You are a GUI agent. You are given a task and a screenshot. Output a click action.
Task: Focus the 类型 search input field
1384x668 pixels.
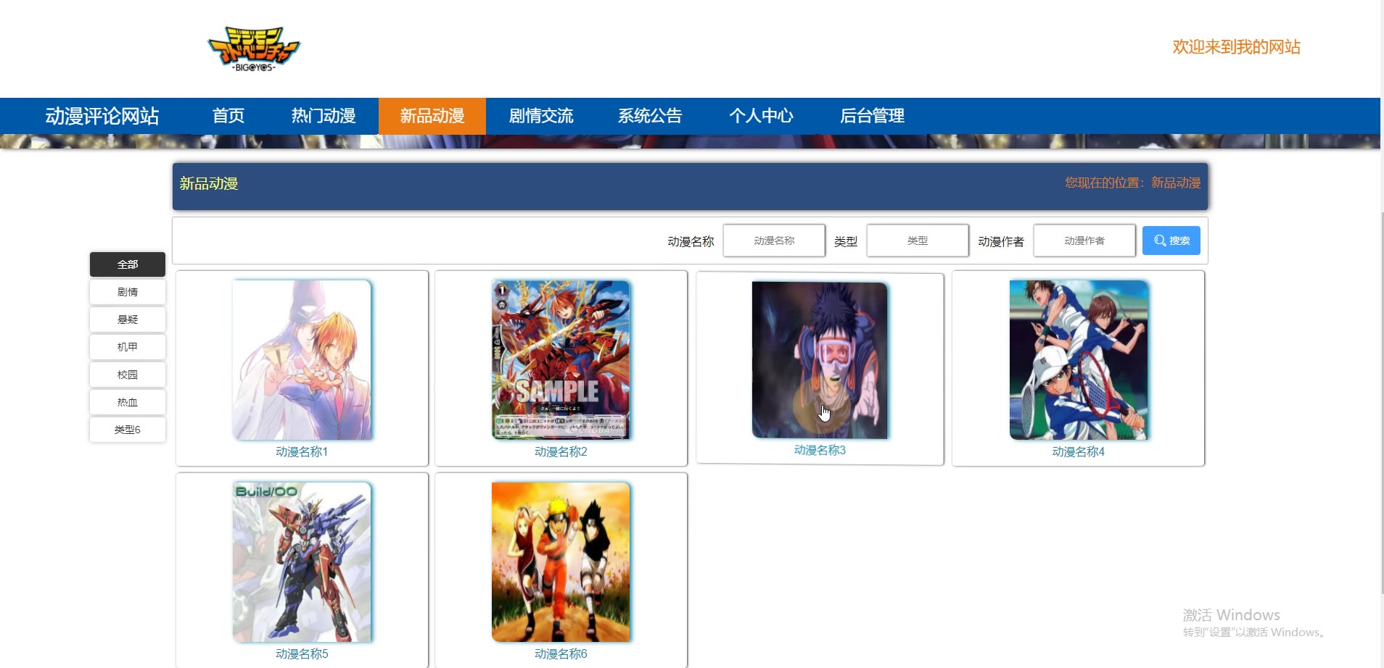[x=918, y=241]
